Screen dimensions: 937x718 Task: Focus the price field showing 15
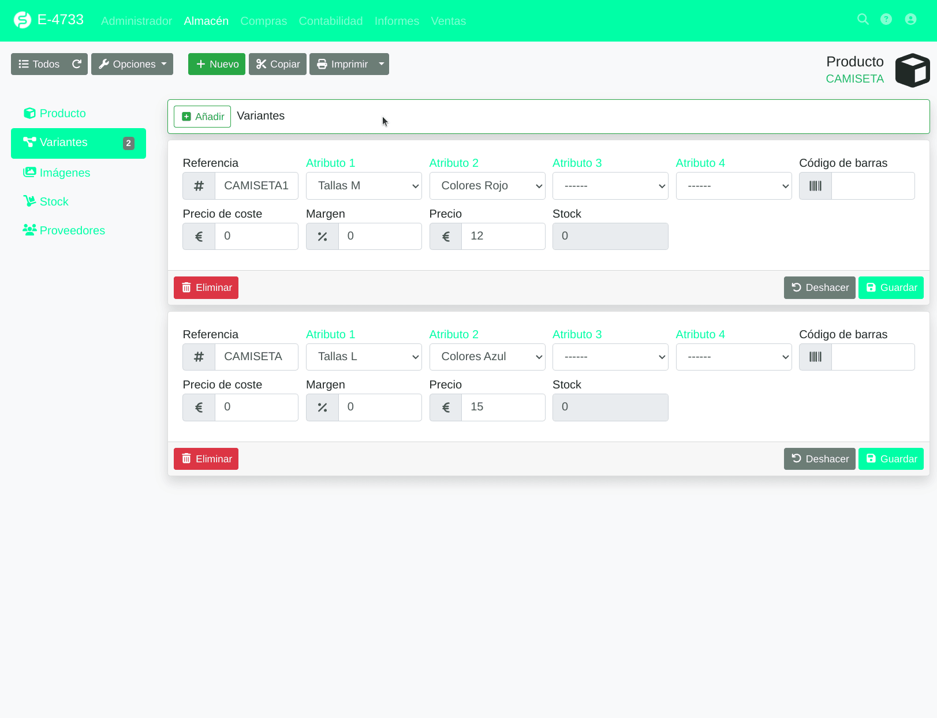point(503,407)
